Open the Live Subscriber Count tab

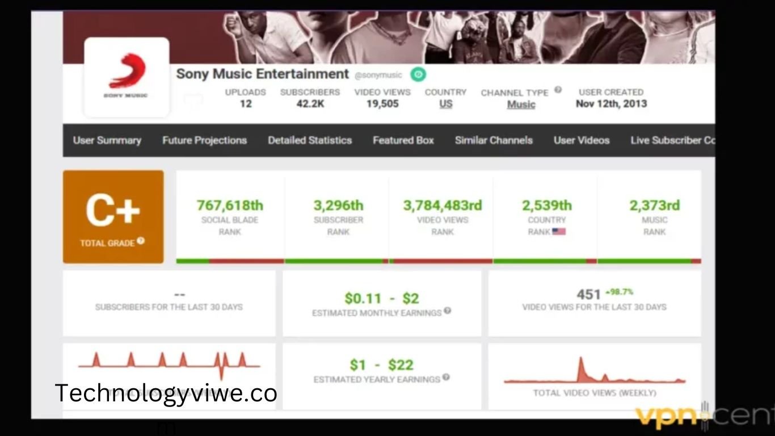point(673,140)
